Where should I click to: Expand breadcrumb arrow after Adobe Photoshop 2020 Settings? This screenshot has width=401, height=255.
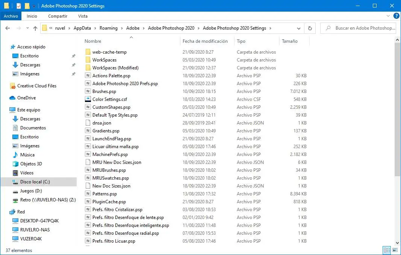270,28
